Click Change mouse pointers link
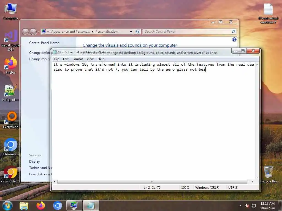This screenshot has height=211, width=282. click(x=40, y=59)
